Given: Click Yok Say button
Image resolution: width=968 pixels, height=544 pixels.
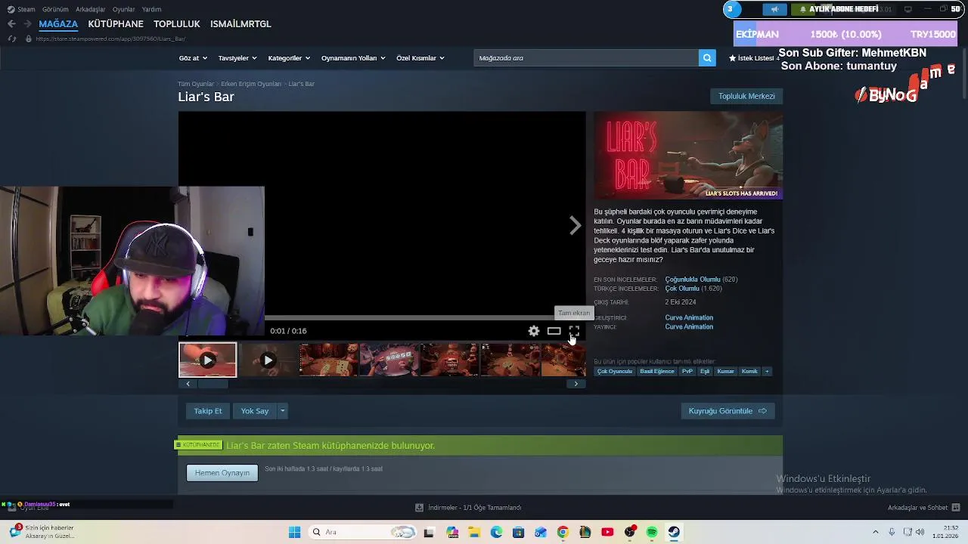Looking at the screenshot, I should [255, 411].
